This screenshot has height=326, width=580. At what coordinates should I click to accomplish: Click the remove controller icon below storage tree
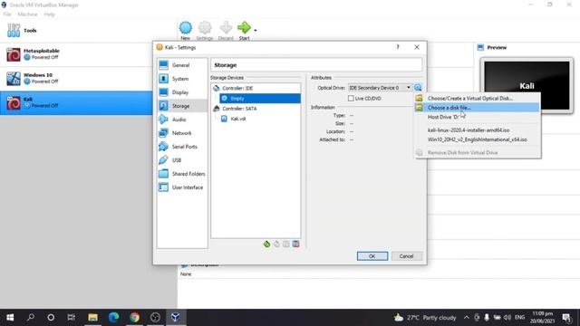[276, 244]
